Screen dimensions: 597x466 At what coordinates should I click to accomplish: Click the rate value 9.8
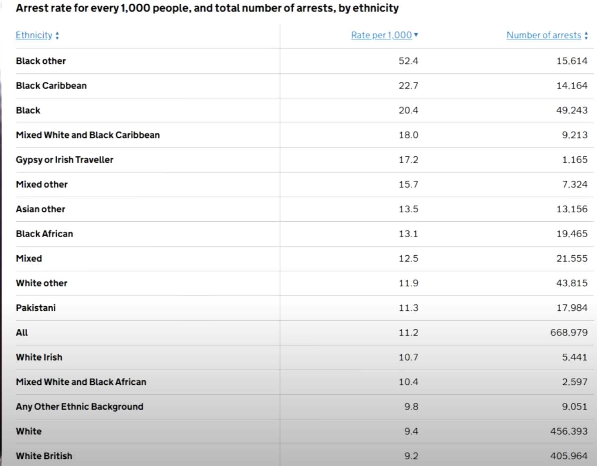(x=411, y=407)
